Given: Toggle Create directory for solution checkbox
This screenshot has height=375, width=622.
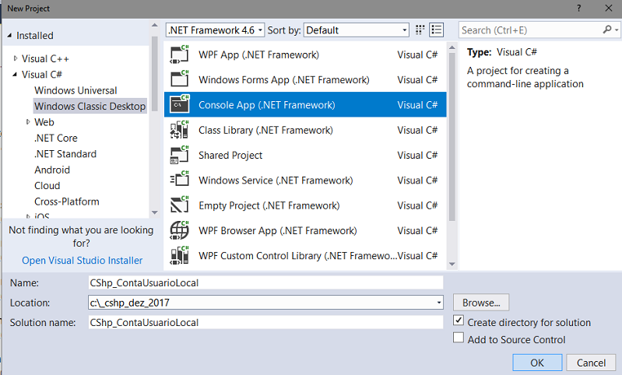Looking at the screenshot, I should [459, 321].
